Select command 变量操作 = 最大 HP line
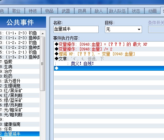The width and height of the screenshot is (164, 140). coord(109,44)
